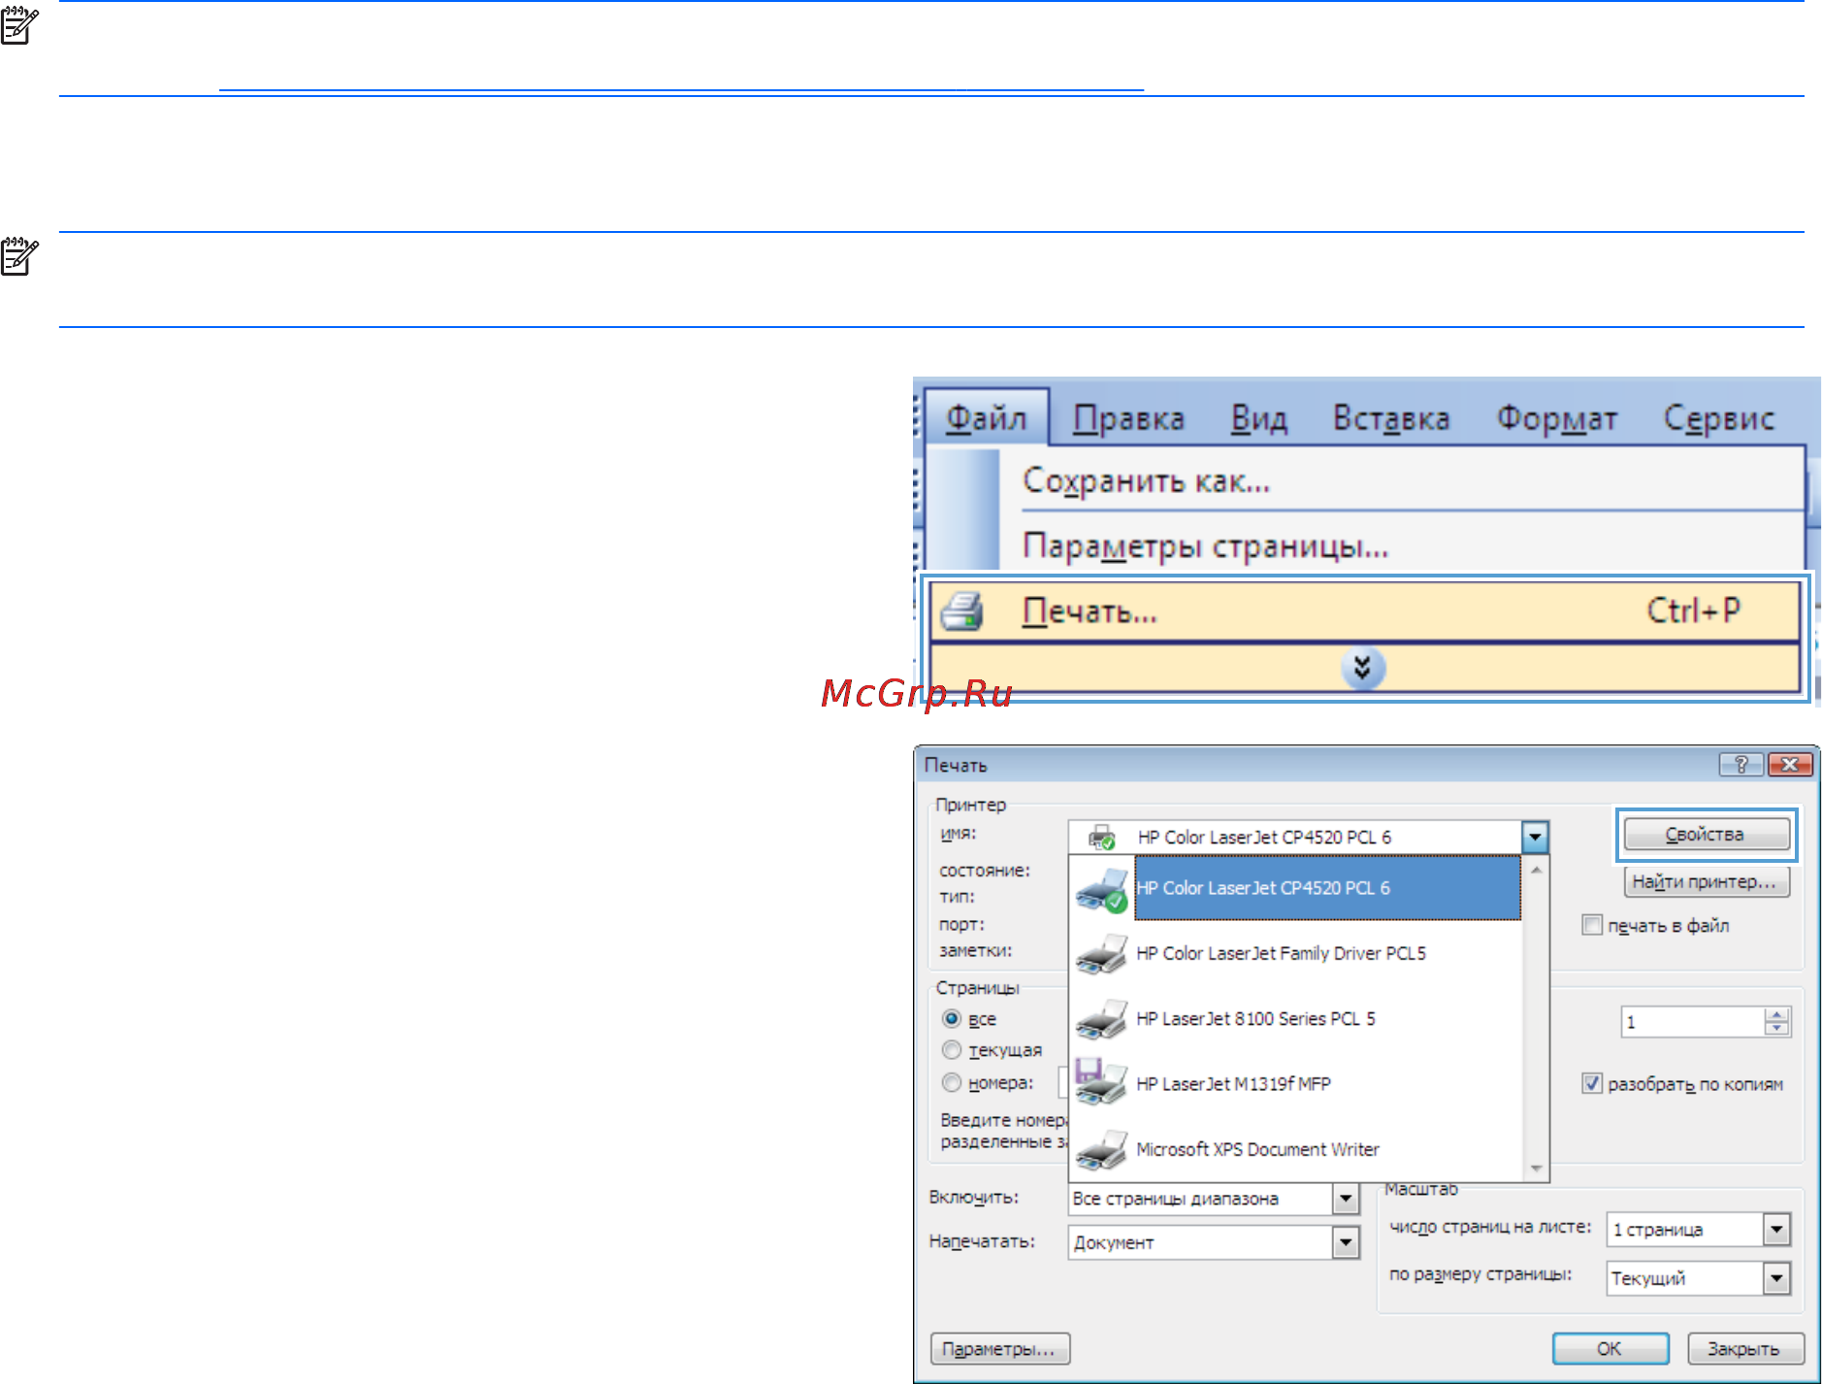
Task: Select the все pages radio button
Action: [952, 1019]
